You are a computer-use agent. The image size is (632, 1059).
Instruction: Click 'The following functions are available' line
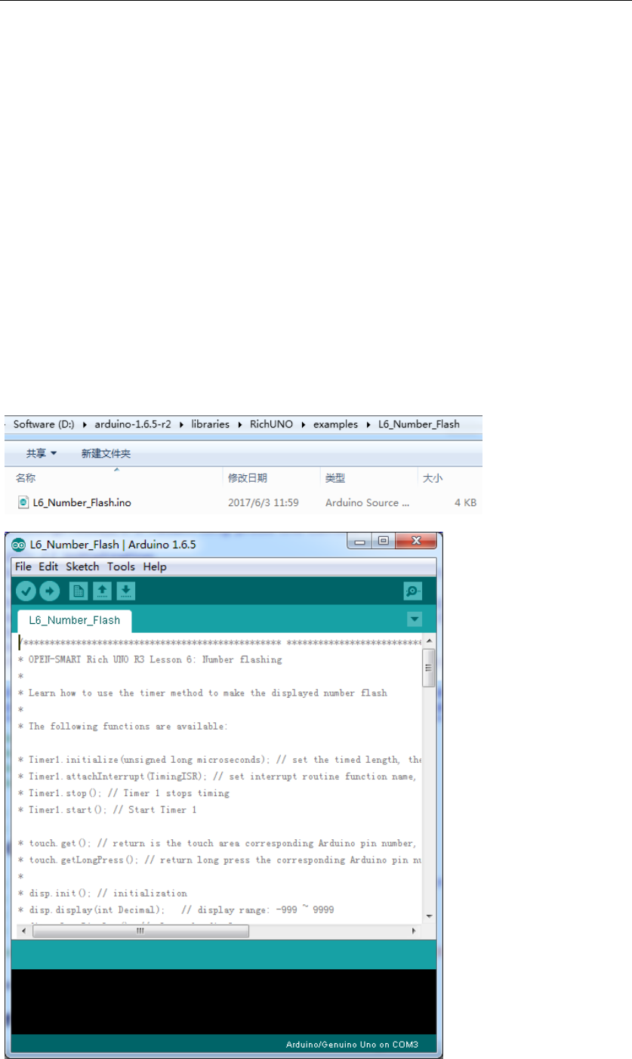pos(124,726)
